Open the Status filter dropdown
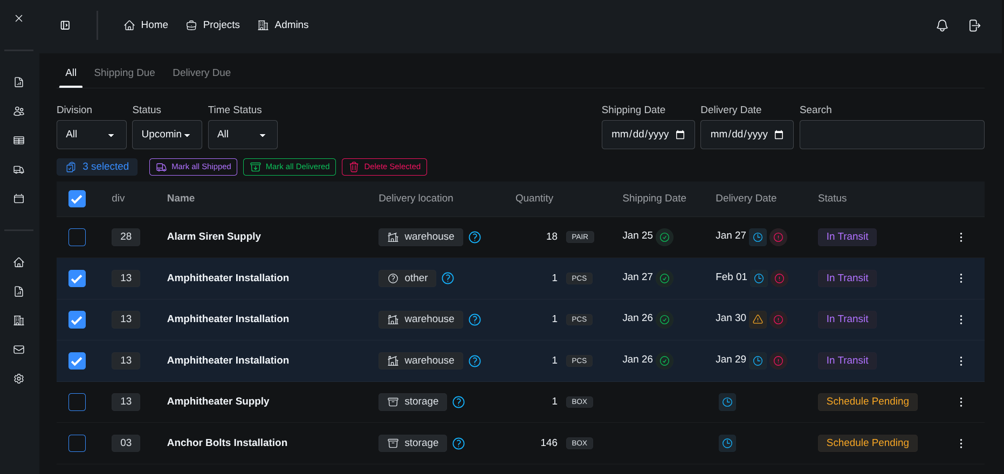The height and width of the screenshot is (474, 1004). 167,135
